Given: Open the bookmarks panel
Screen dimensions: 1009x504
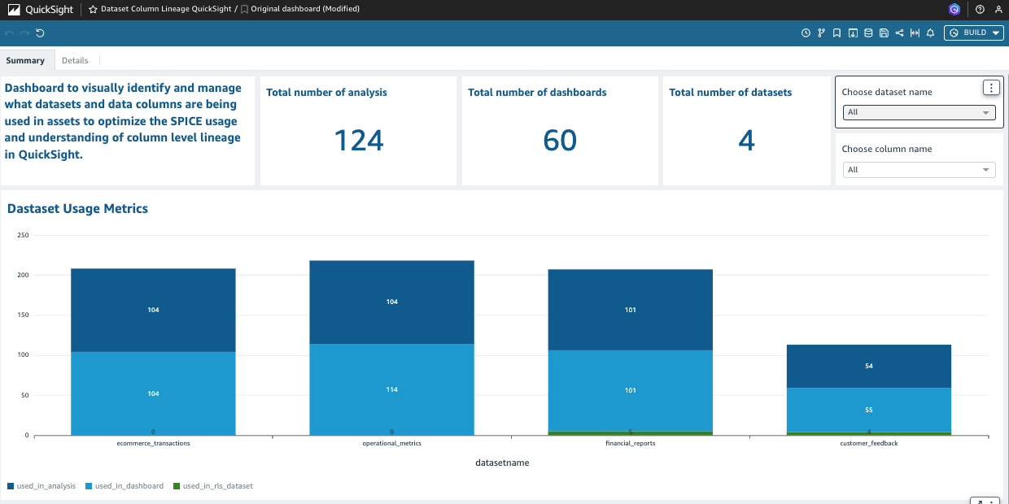Looking at the screenshot, I should click(836, 33).
